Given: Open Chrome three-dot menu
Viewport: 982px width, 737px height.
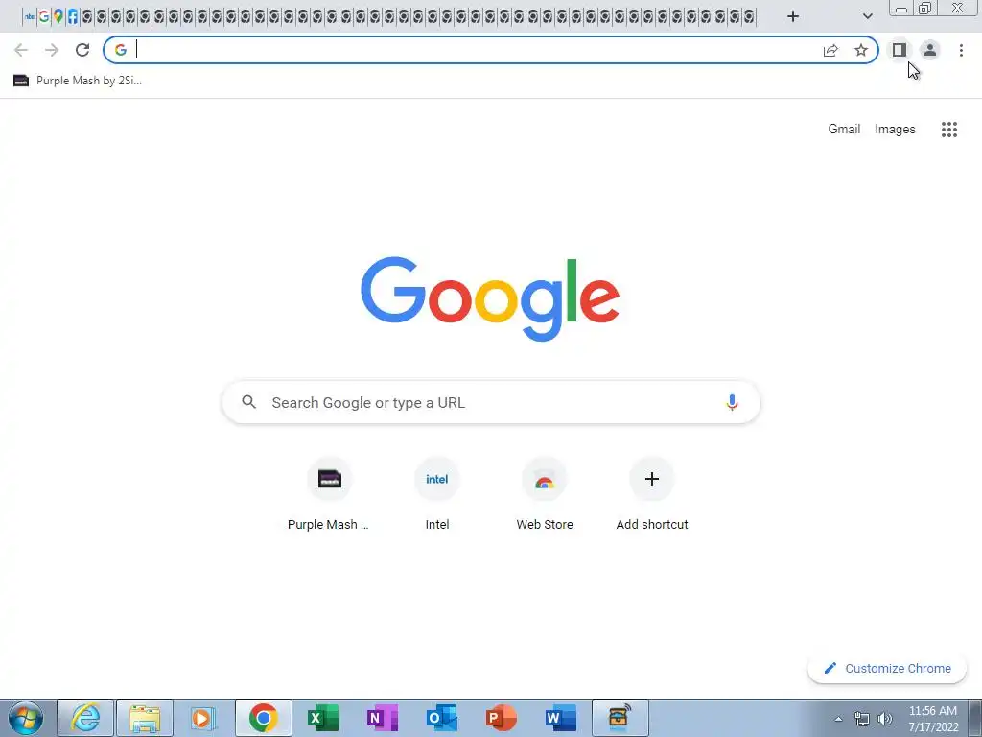Looking at the screenshot, I should tap(961, 50).
